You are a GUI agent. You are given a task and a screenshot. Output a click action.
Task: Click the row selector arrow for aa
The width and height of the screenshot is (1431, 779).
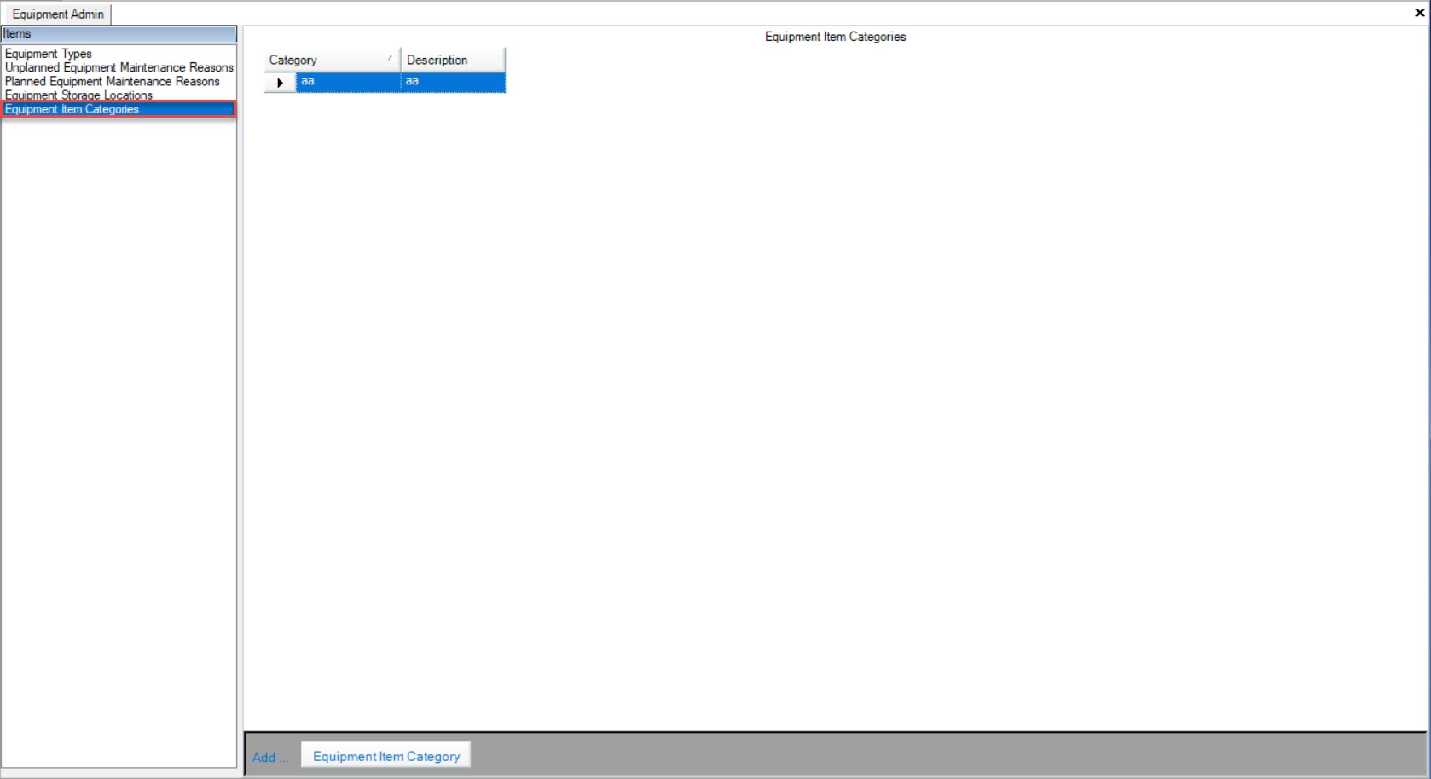280,83
